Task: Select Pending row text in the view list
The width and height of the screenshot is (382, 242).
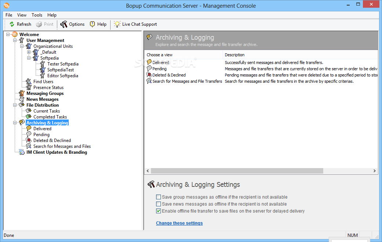Action: (x=159, y=69)
